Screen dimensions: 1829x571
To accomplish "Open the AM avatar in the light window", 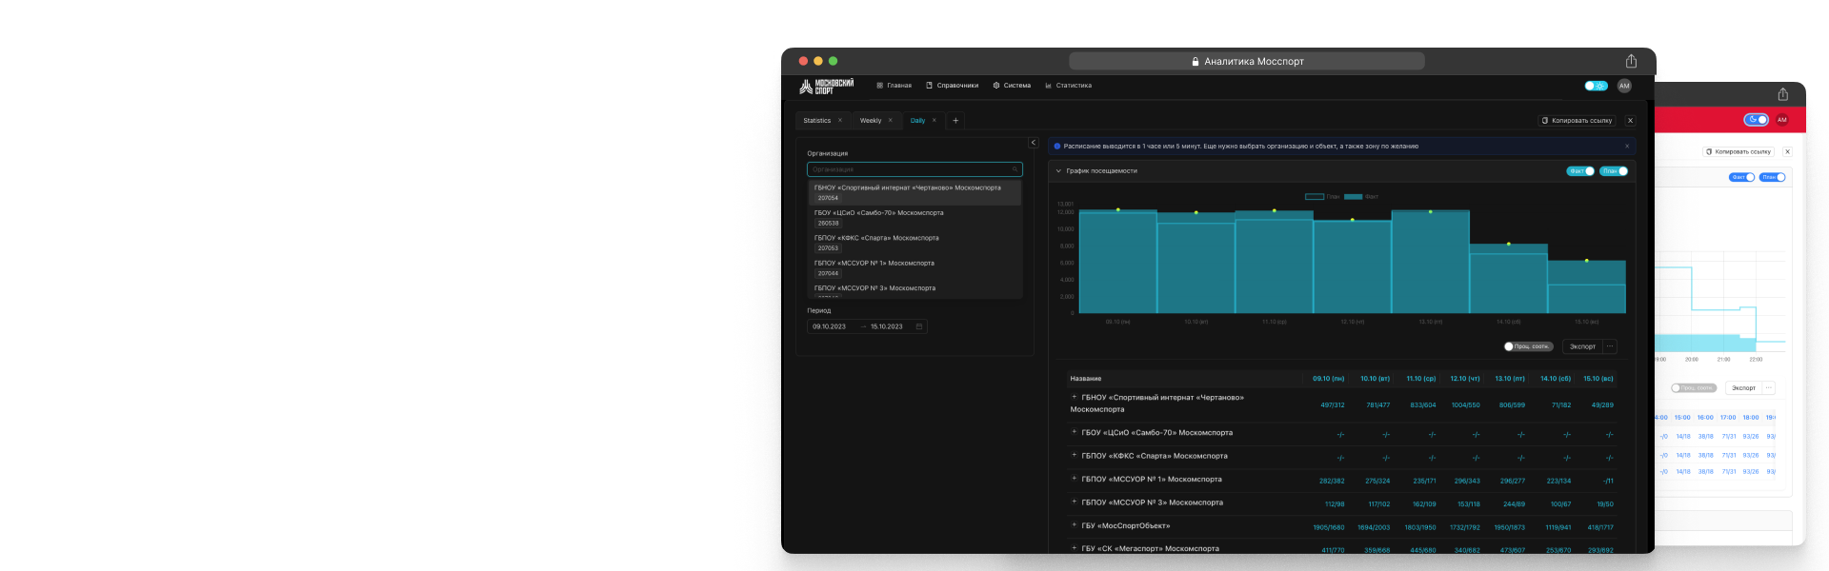I will pos(1781,120).
